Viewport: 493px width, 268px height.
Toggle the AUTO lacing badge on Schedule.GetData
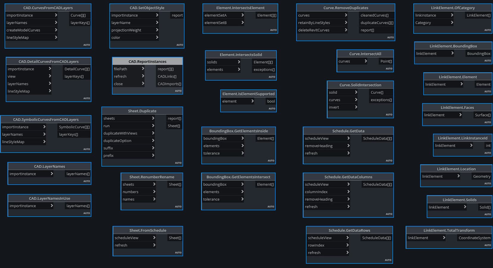pyautogui.click(x=389, y=161)
